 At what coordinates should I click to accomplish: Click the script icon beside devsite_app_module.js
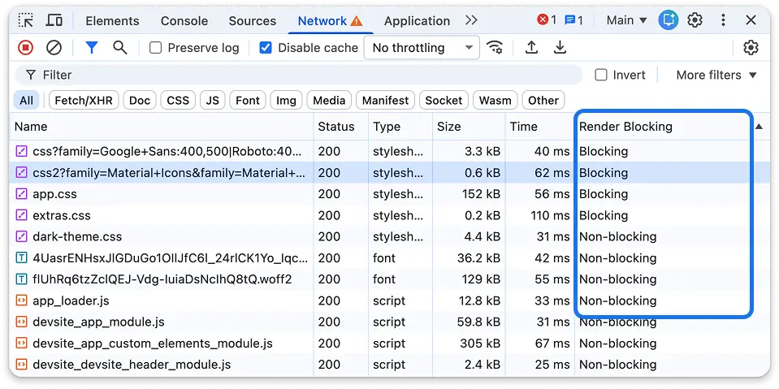21,322
